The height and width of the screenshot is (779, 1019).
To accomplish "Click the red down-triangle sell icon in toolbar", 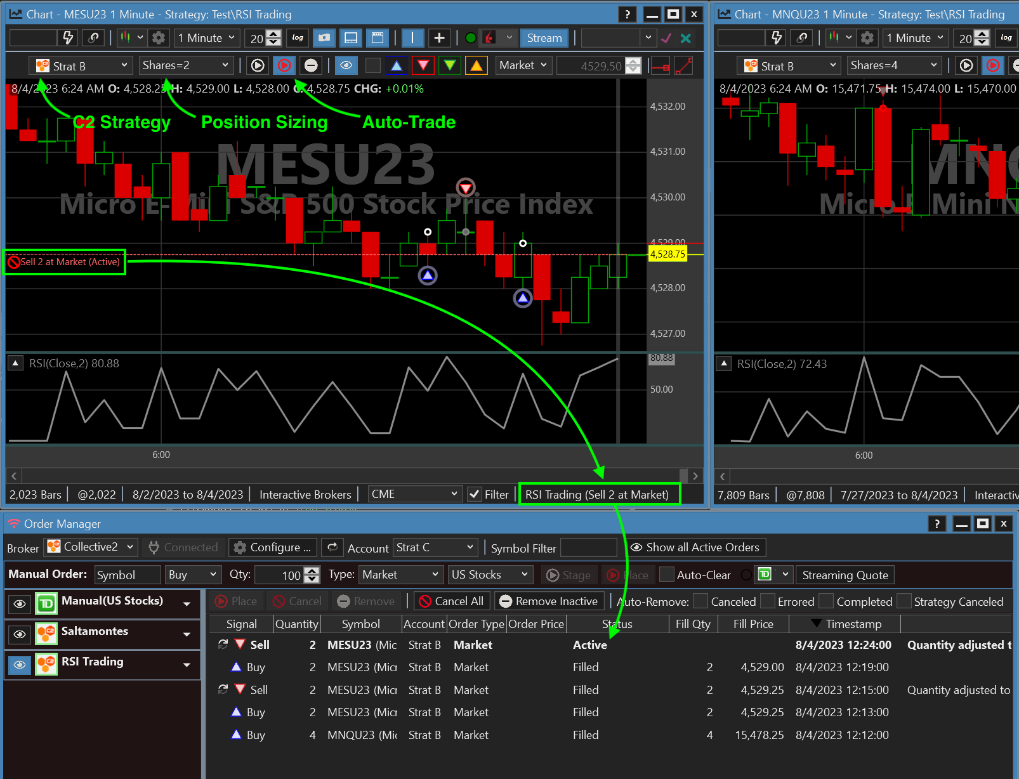I will point(423,65).
